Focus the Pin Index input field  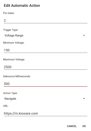click(x=46, y=21)
